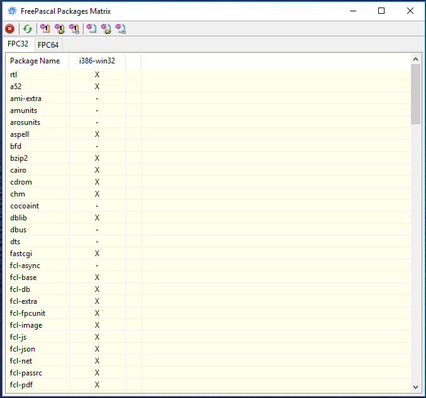
Task: Click the X cell in the fcl-image row
Action: tap(97, 326)
